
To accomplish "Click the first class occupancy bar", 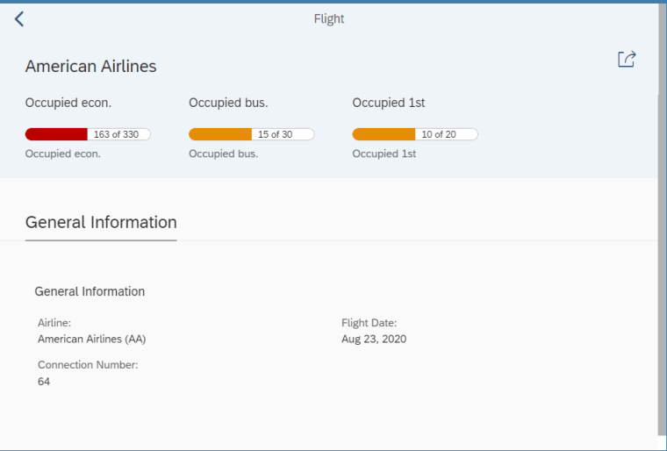I will [414, 134].
